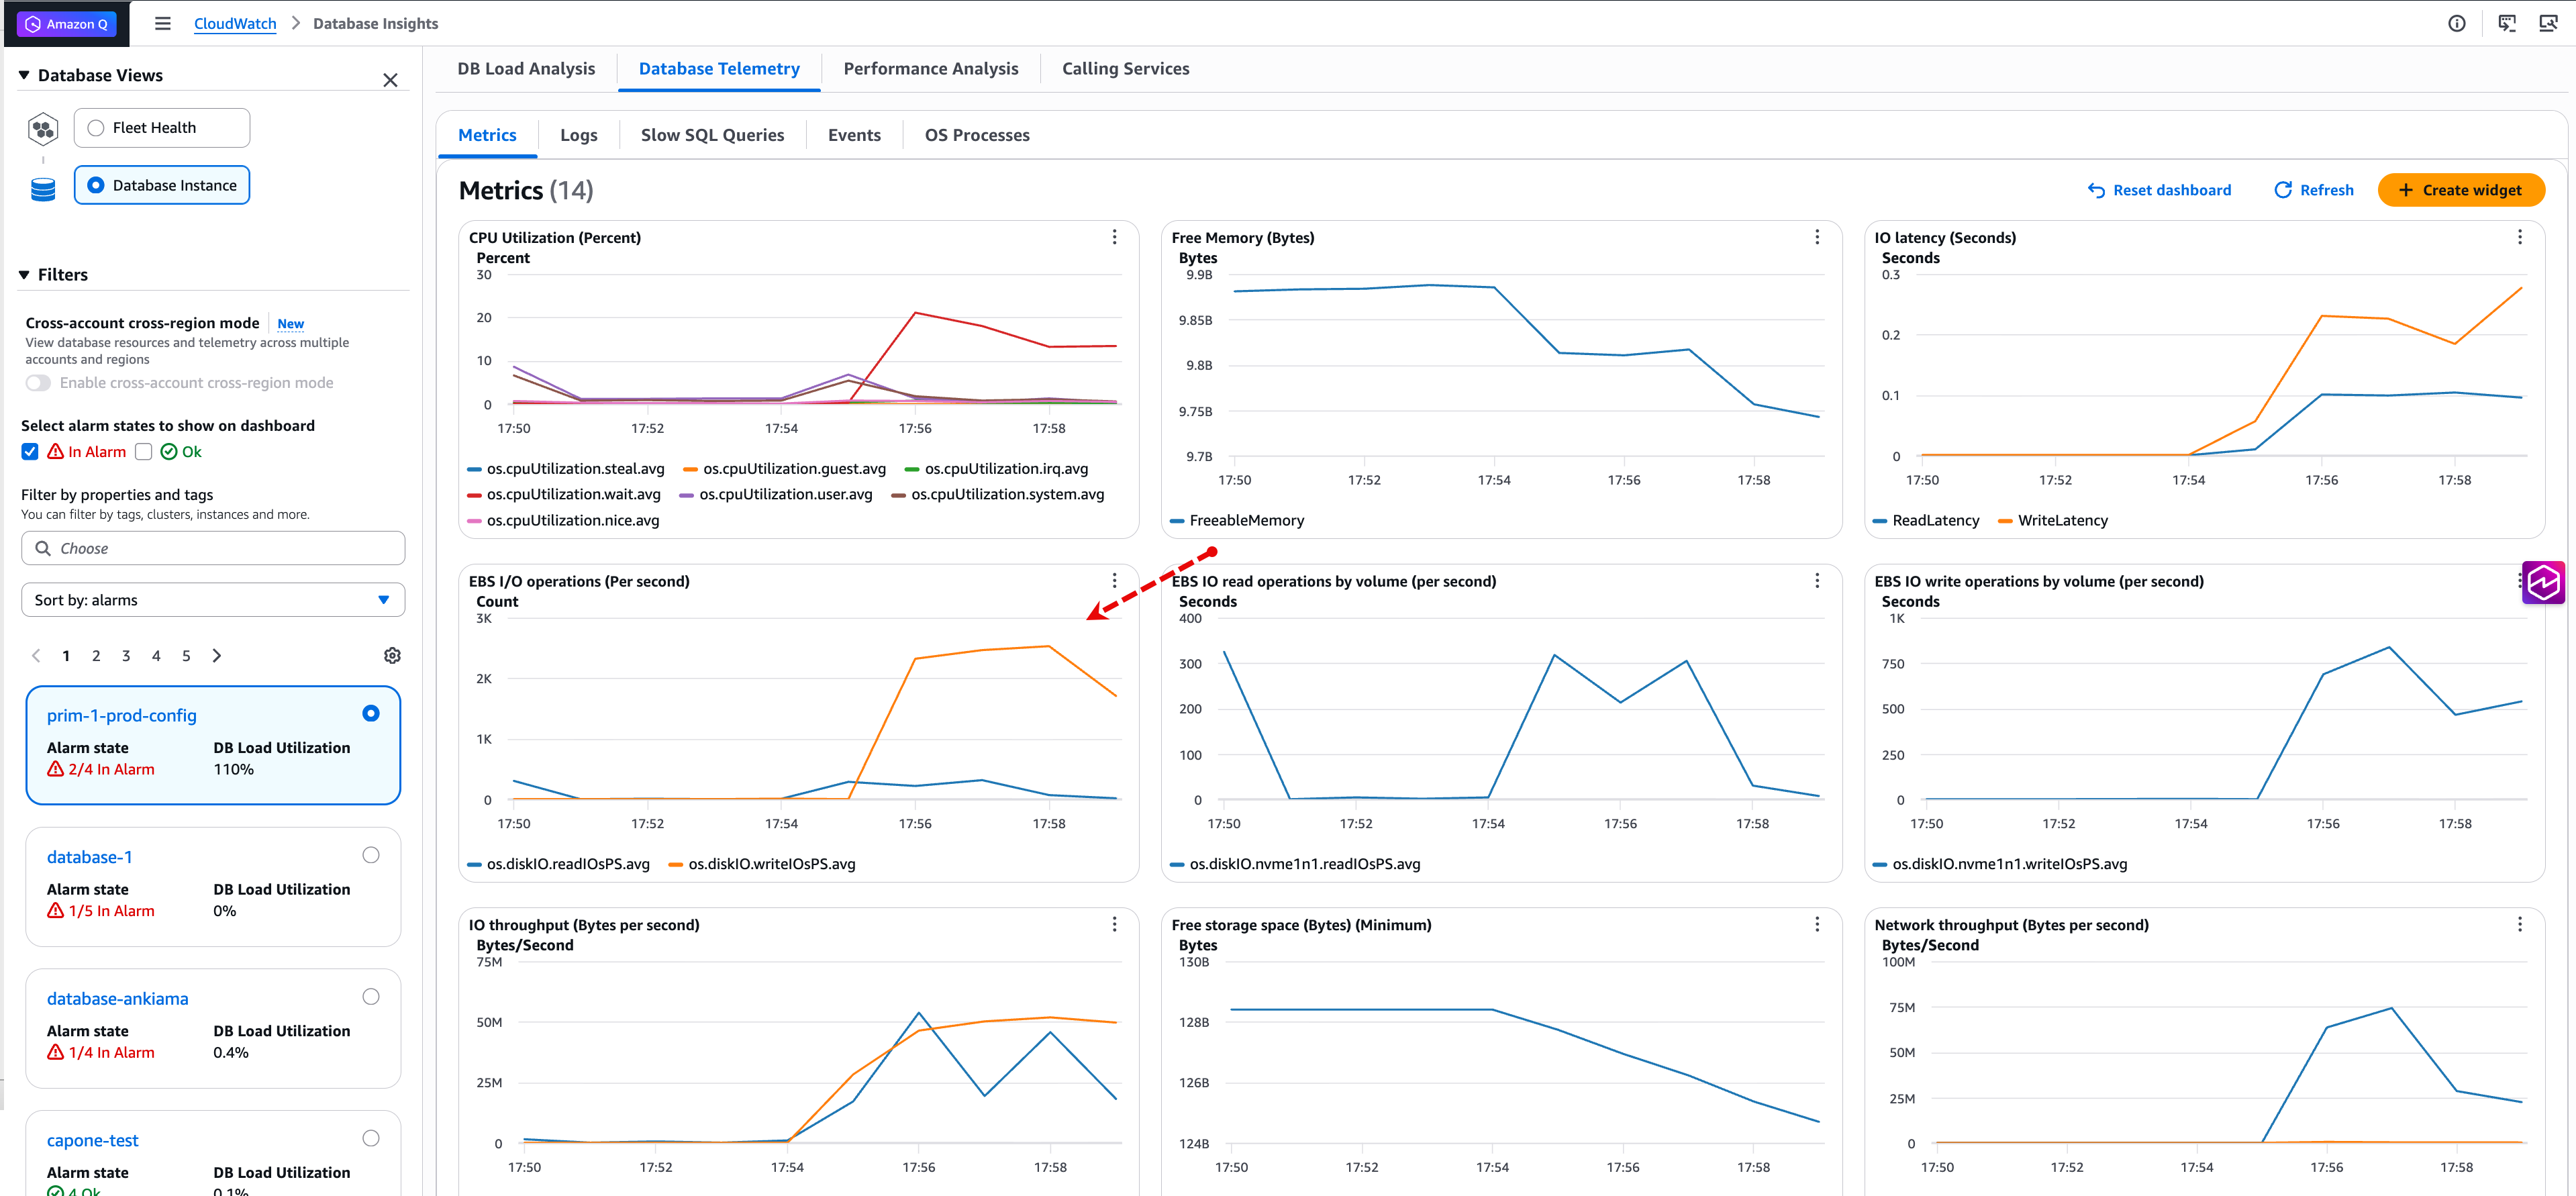Toggle cross-account cross-region mode switch

38,383
